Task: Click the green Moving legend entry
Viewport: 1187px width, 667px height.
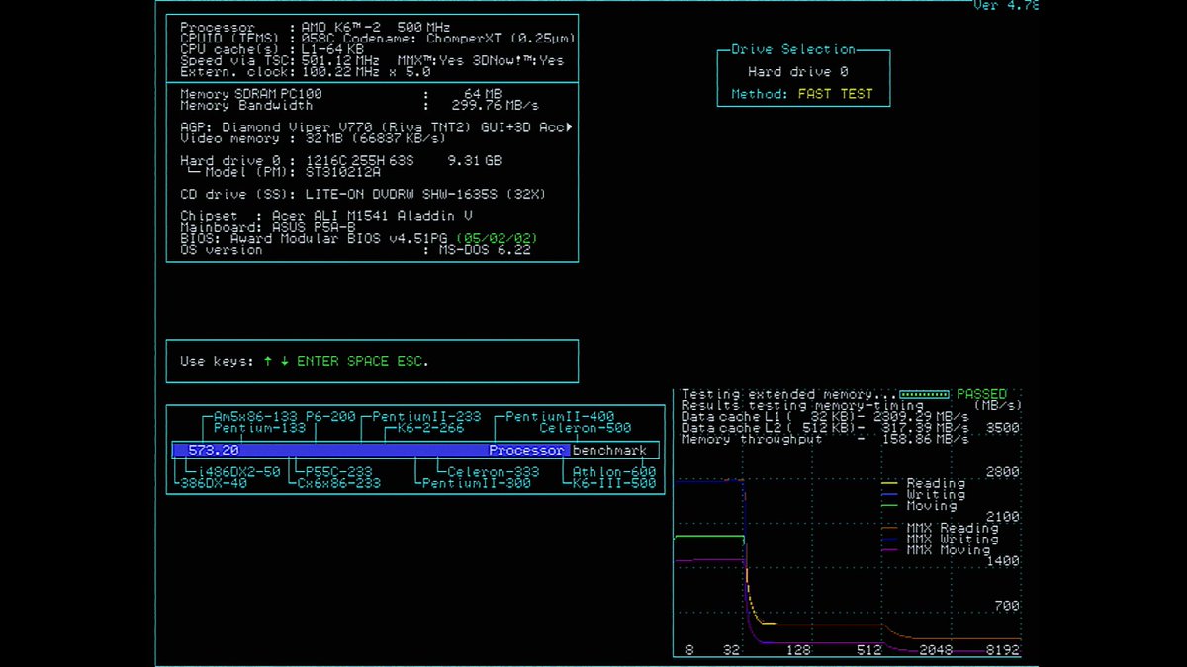Action: point(919,506)
